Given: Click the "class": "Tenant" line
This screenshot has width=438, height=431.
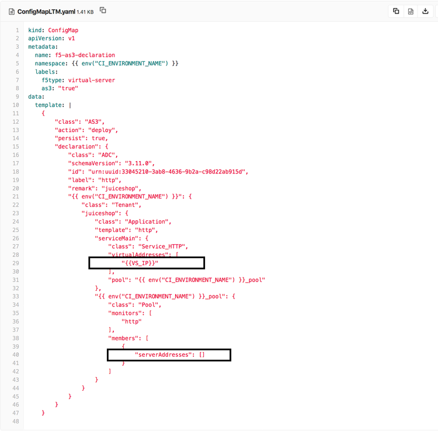Looking at the screenshot, I should (x=112, y=205).
